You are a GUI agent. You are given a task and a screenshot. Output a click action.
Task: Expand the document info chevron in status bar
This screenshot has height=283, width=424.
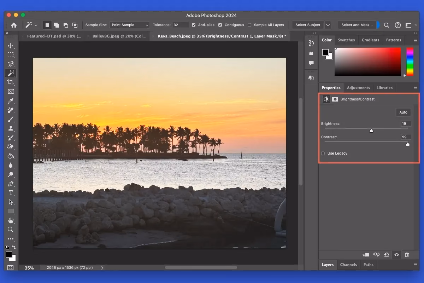pos(102,268)
